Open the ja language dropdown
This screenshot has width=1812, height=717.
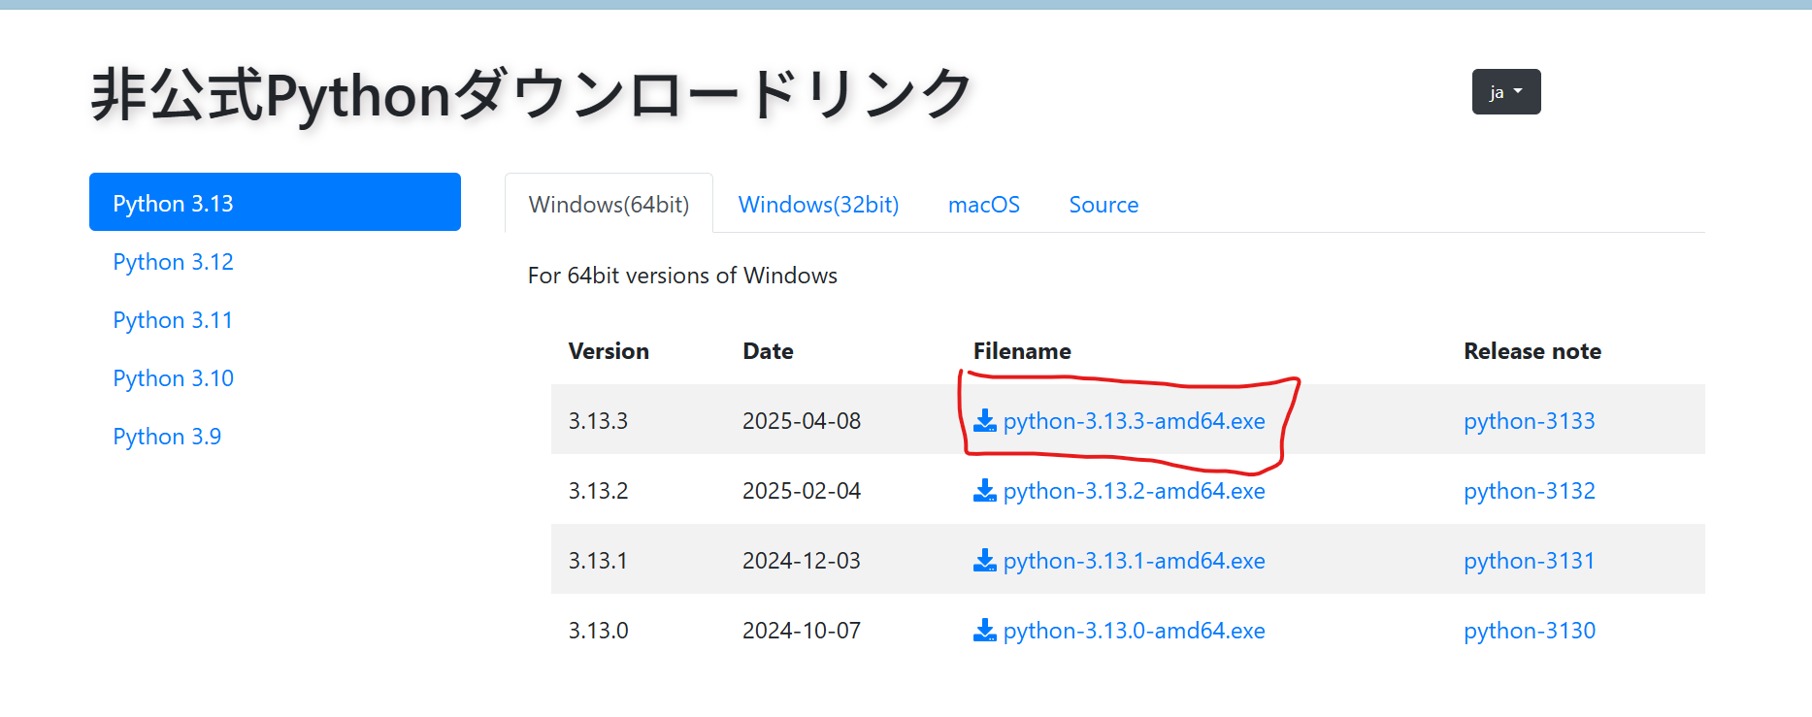click(1506, 92)
